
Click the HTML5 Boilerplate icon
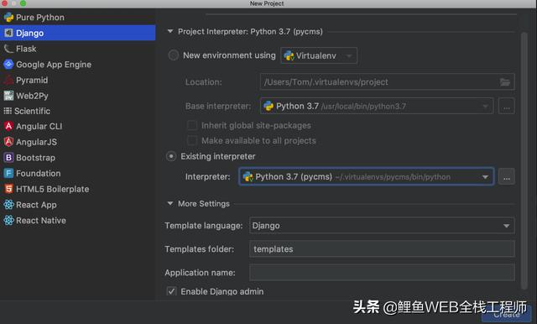(x=8, y=189)
